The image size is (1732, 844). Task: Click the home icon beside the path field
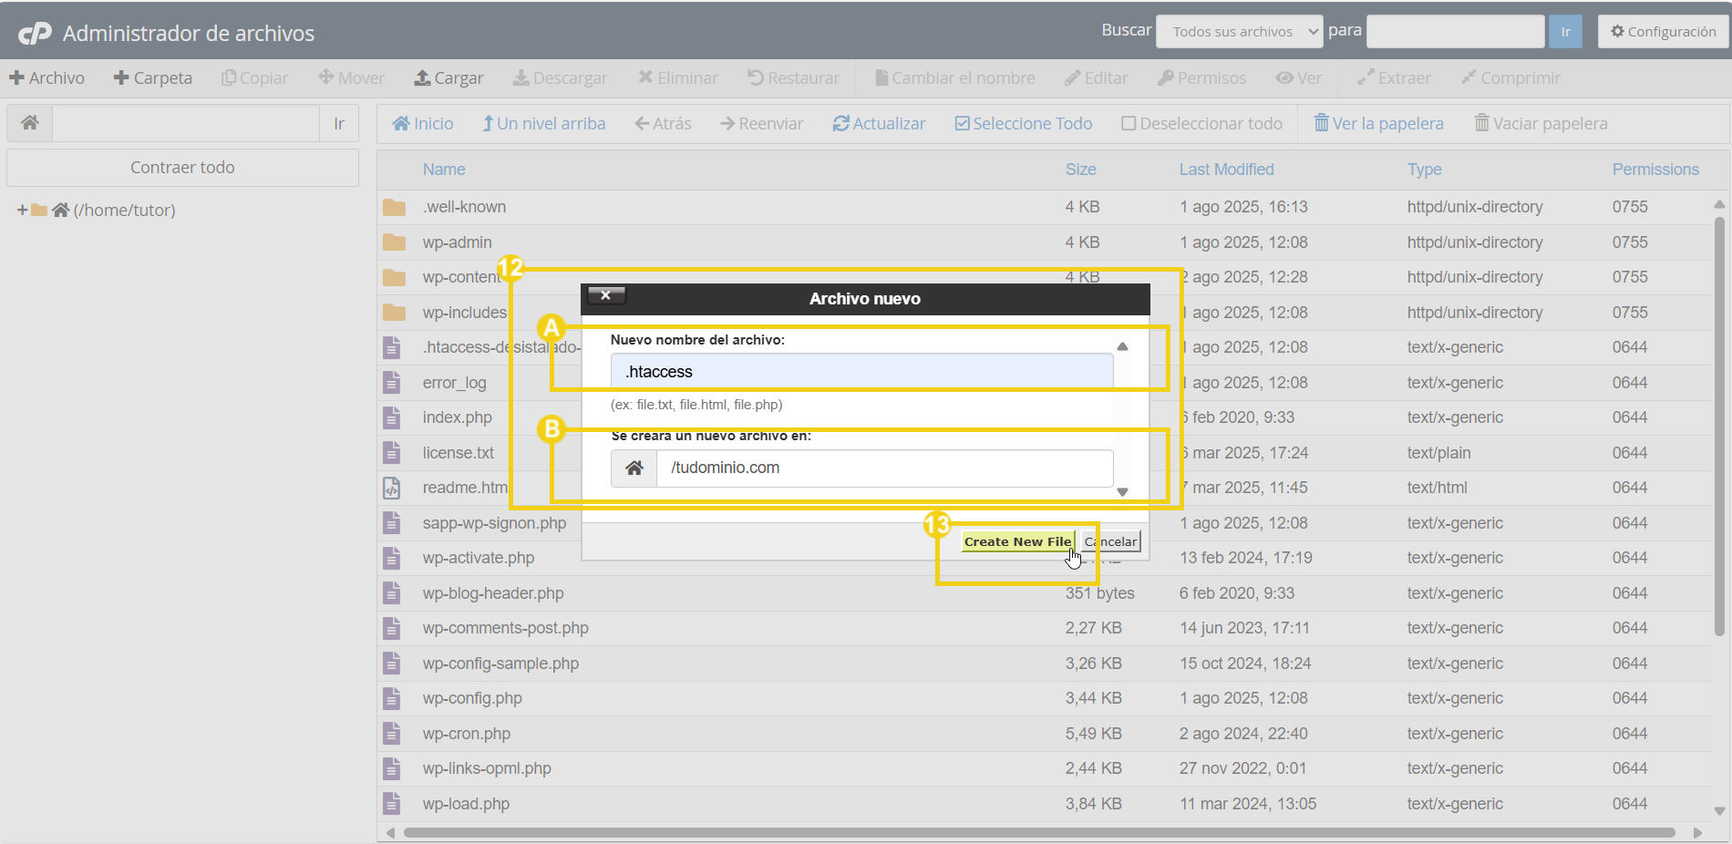pyautogui.click(x=30, y=123)
